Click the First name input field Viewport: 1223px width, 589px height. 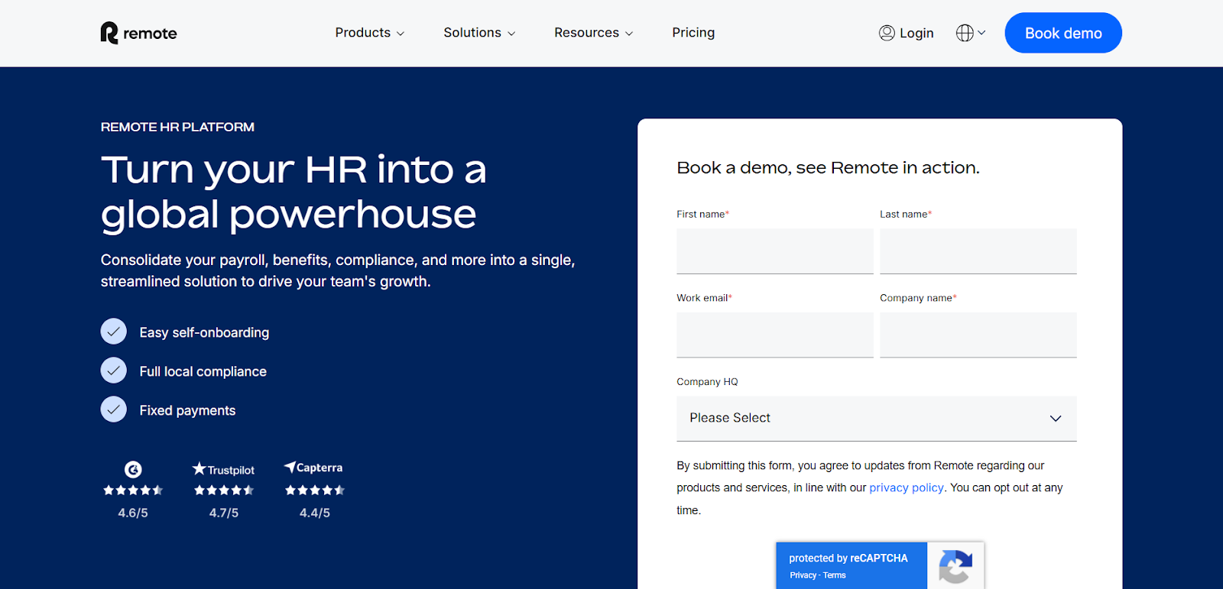click(x=775, y=251)
